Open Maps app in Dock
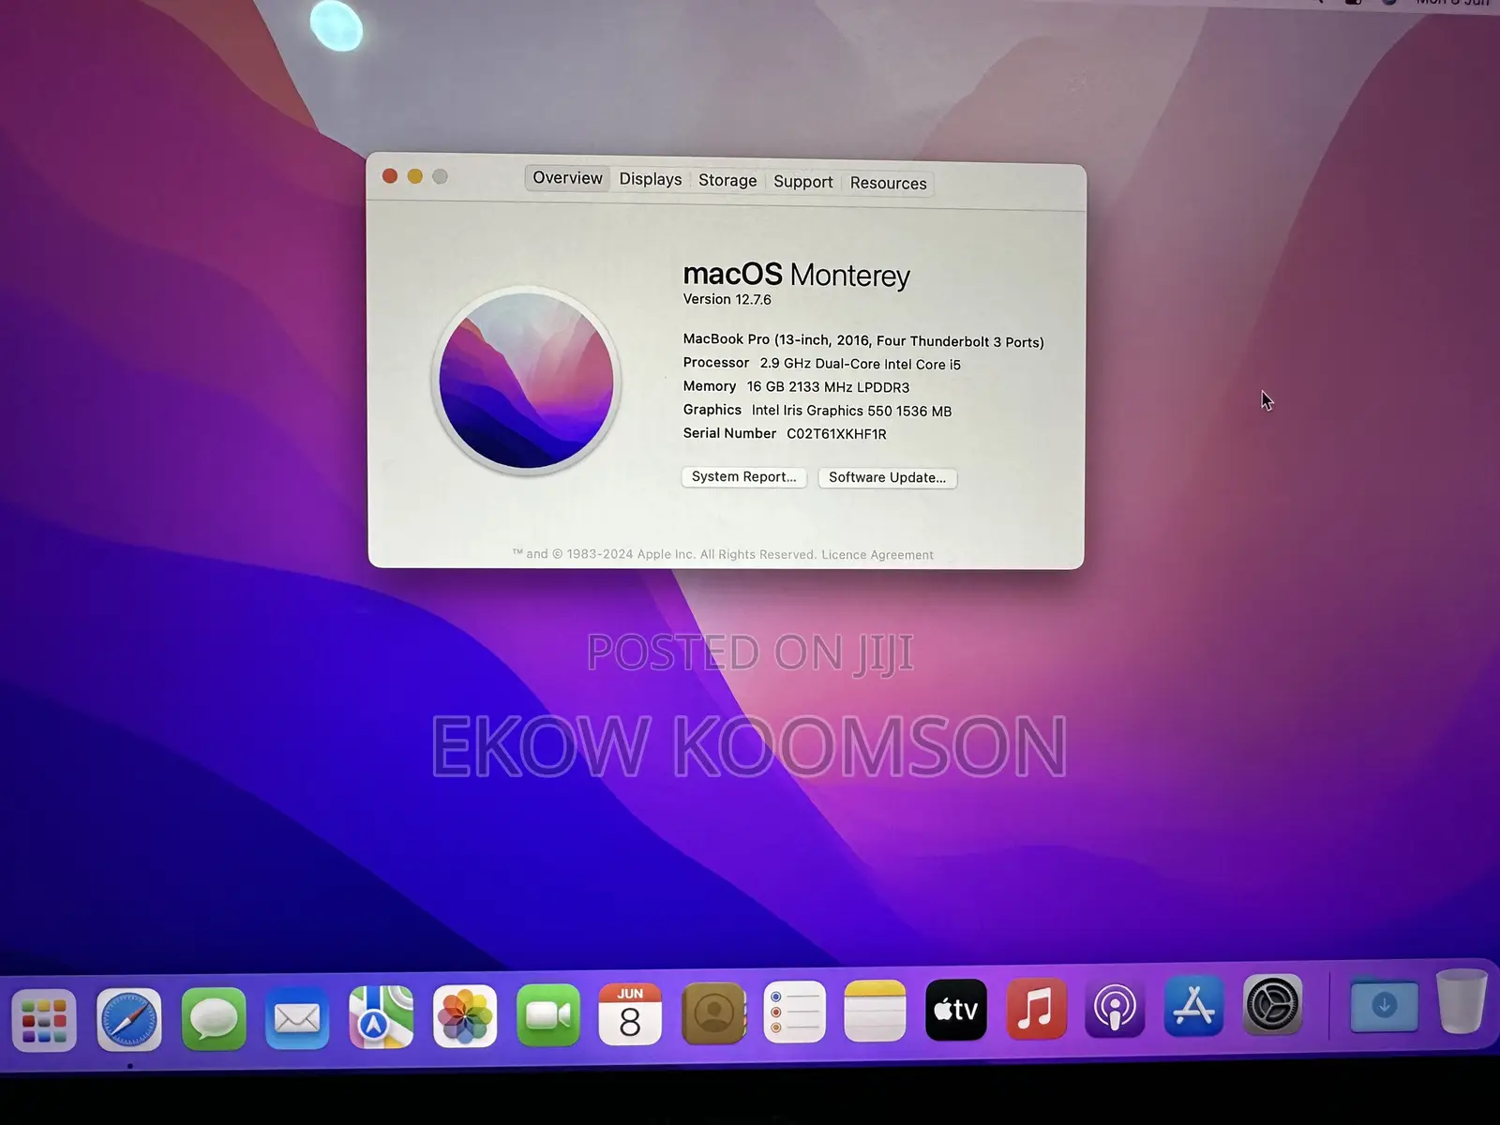The width and height of the screenshot is (1500, 1125). pyautogui.click(x=382, y=1017)
